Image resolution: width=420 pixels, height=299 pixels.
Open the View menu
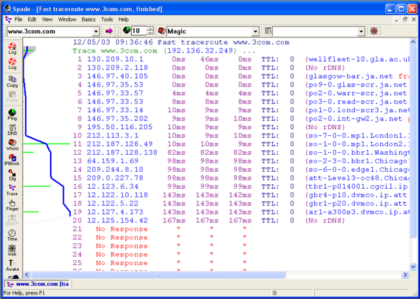47,19
